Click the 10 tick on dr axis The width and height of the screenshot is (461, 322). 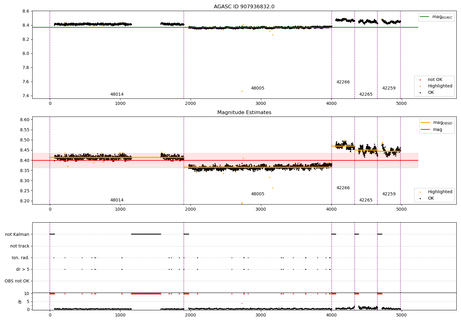click(27, 294)
